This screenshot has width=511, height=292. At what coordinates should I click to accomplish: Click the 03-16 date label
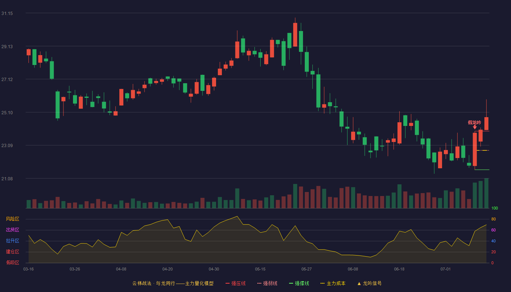tap(28, 269)
